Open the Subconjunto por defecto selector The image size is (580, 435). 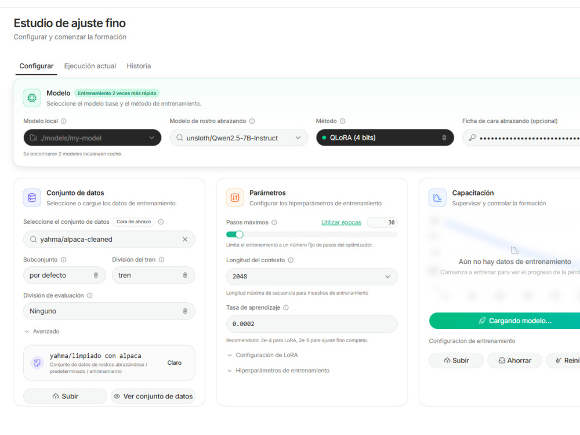(x=64, y=275)
